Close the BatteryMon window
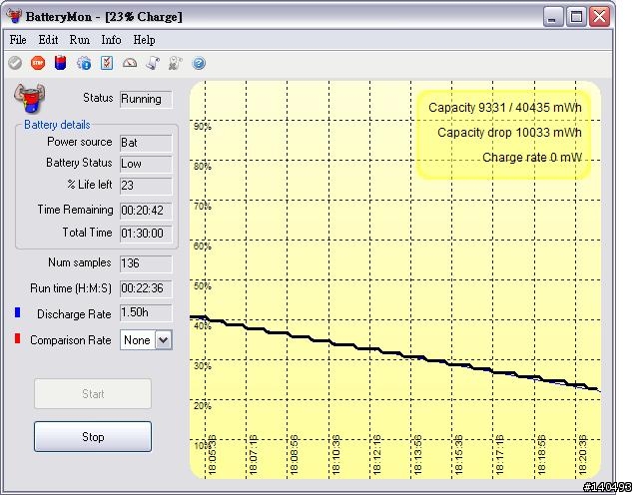Viewport: 639px width, 495px height. tap(599, 17)
